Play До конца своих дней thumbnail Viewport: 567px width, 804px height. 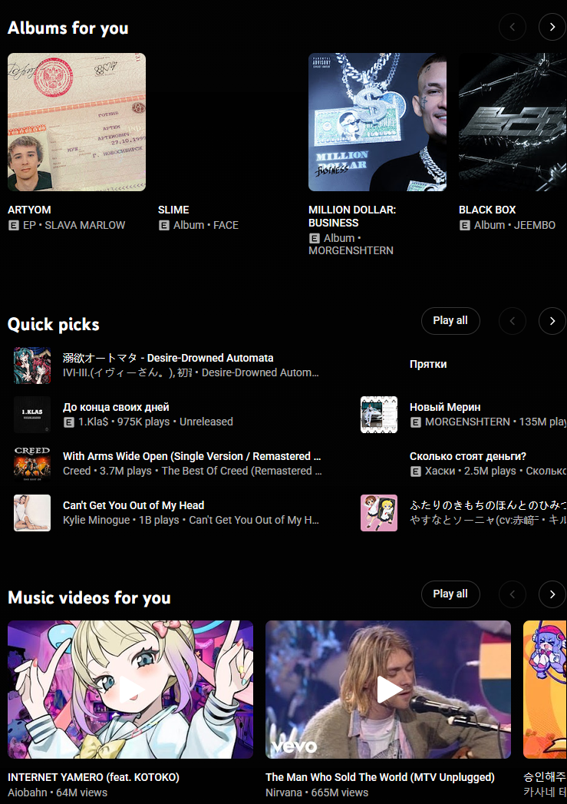32,415
